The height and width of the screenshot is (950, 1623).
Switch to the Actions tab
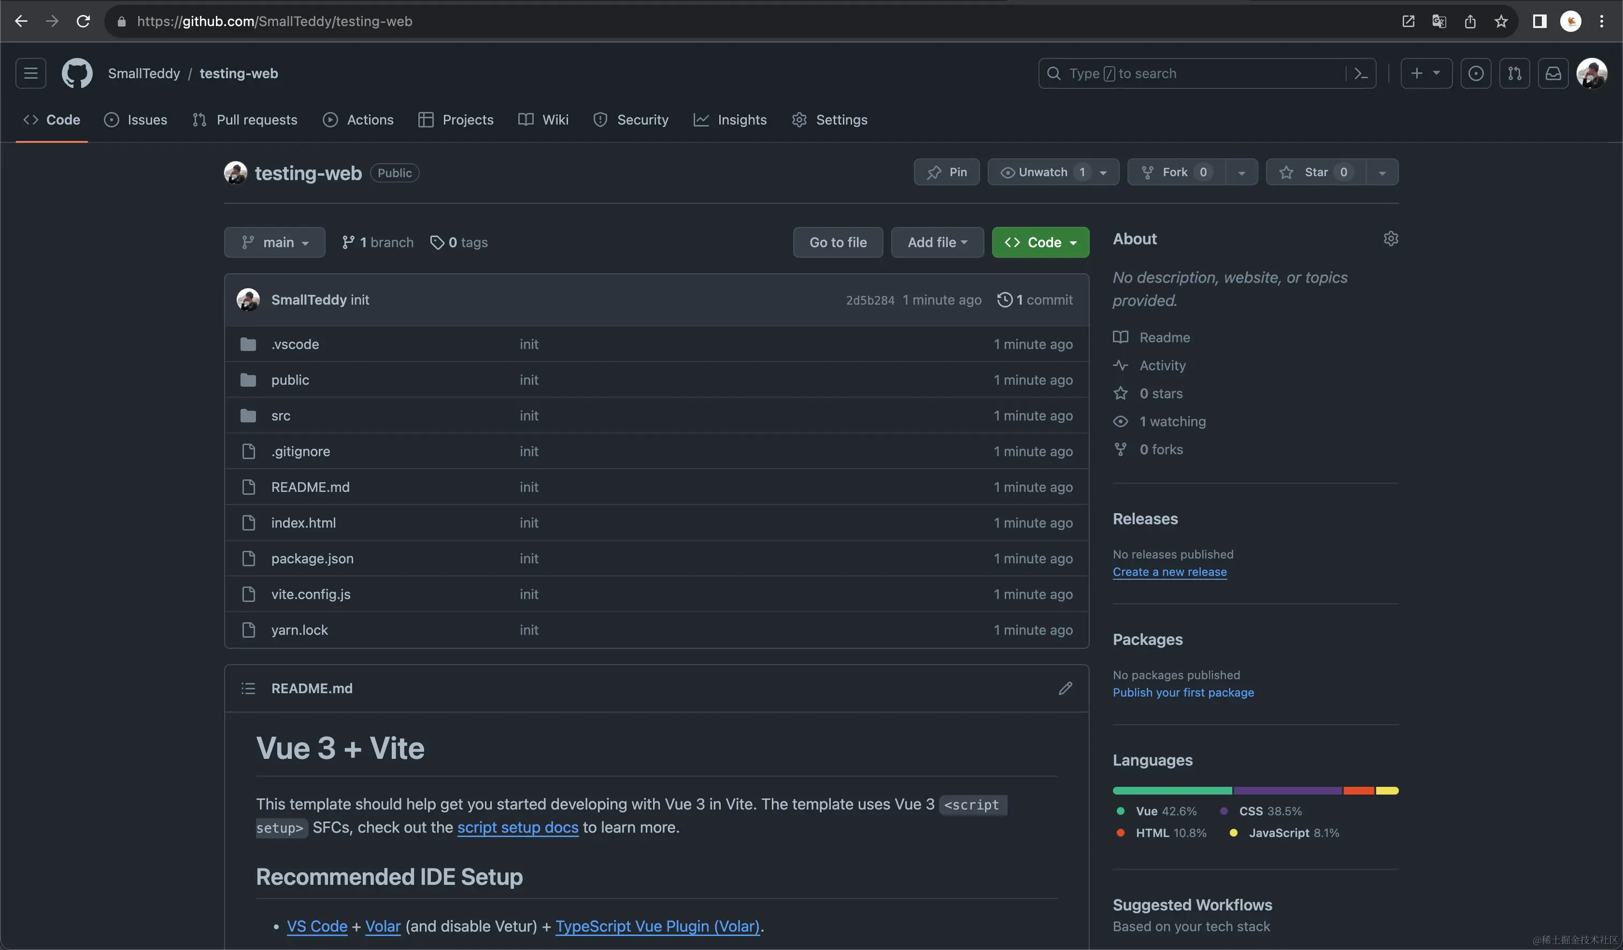[x=358, y=120]
